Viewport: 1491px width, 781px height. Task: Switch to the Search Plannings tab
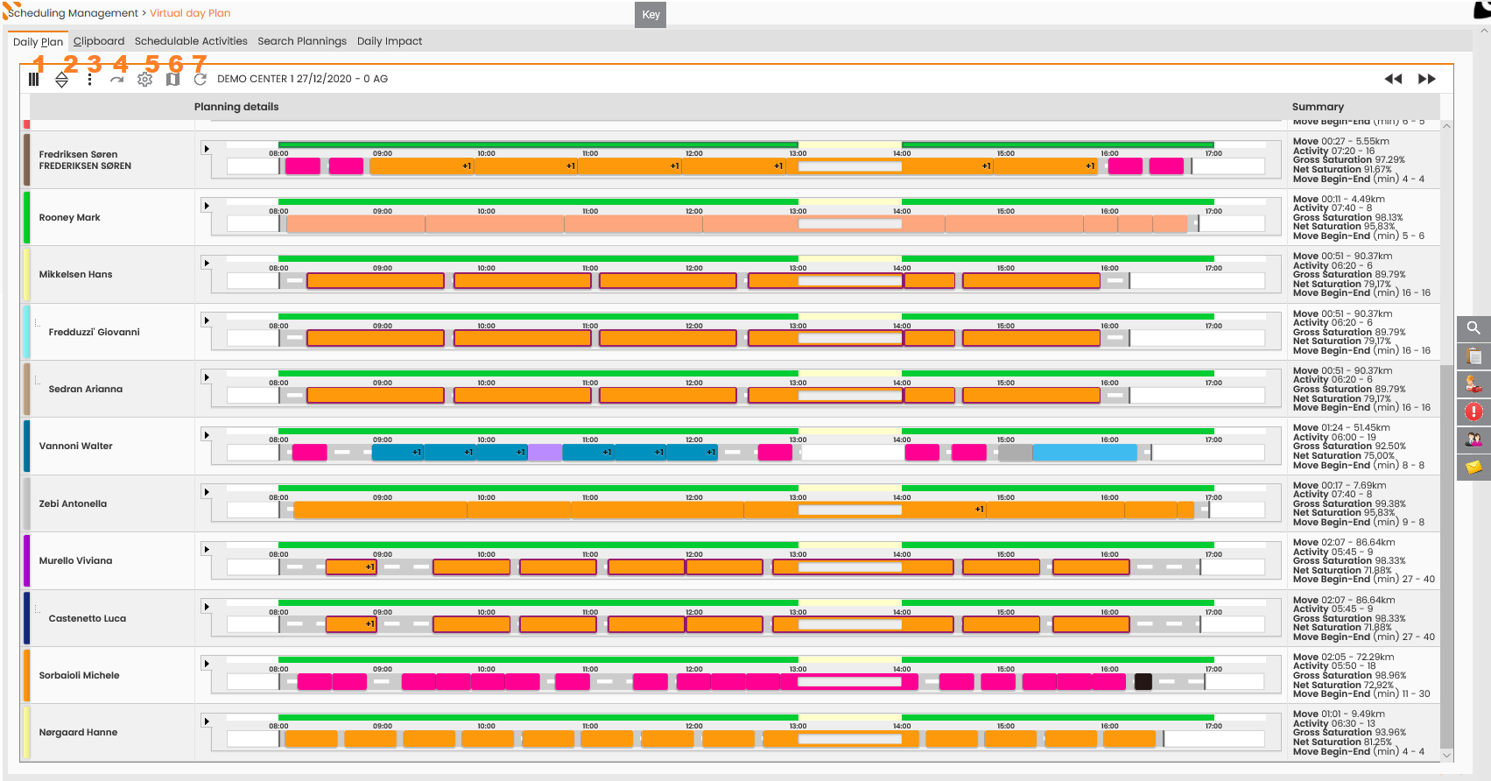pos(302,41)
